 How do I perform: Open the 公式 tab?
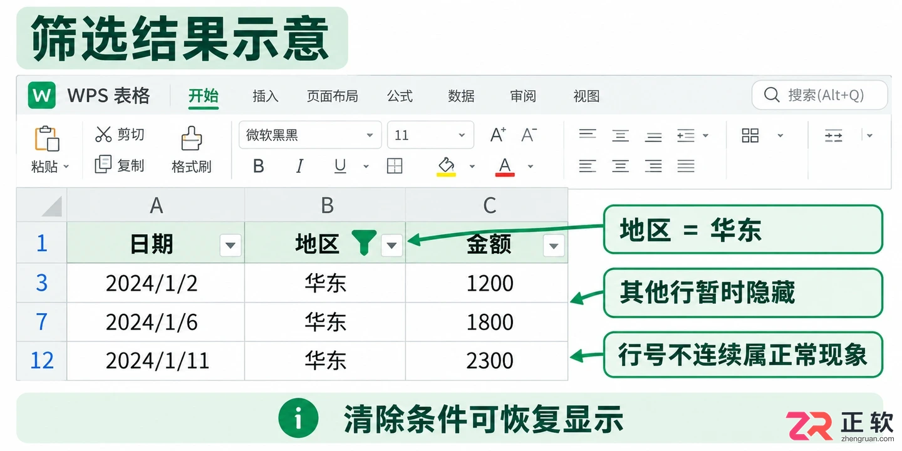tap(400, 96)
